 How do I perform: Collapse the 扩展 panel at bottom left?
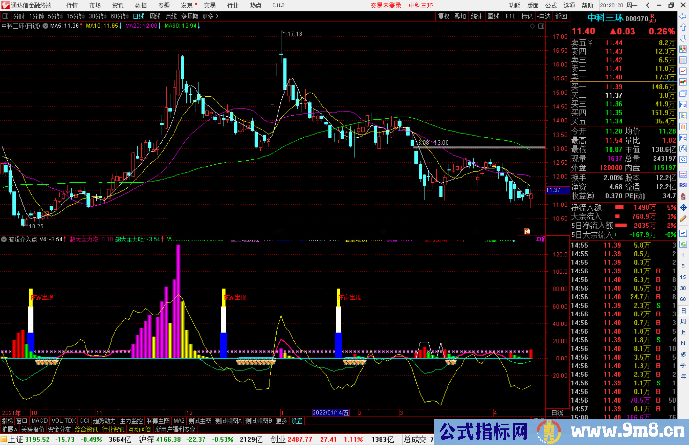[x=9, y=430]
